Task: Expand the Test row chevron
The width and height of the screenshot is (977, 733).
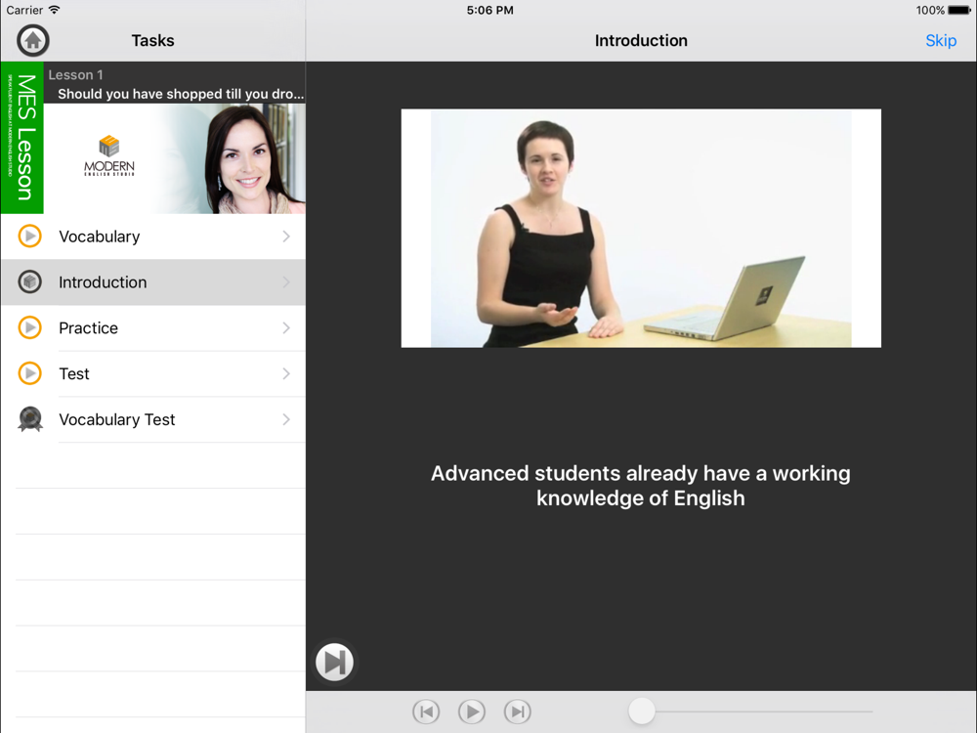Action: click(x=286, y=373)
